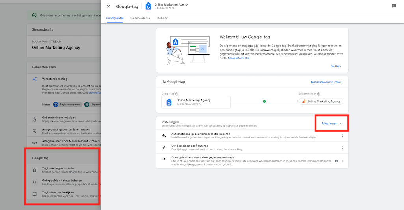Click help icon next to Bestemmingen

pyautogui.click(x=319, y=94)
